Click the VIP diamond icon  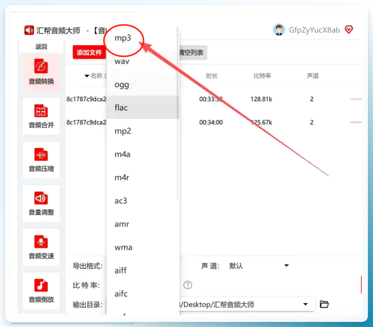[349, 30]
